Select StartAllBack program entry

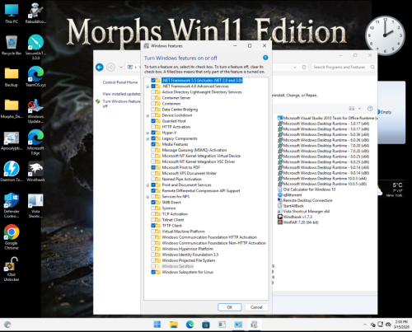click(x=293, y=206)
